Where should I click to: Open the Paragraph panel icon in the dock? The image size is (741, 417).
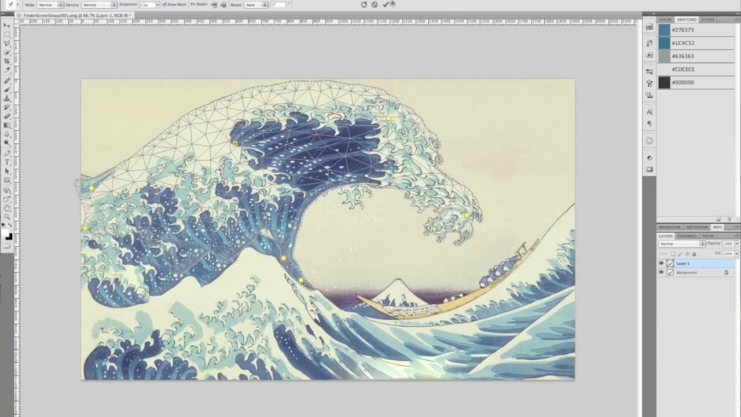click(649, 123)
